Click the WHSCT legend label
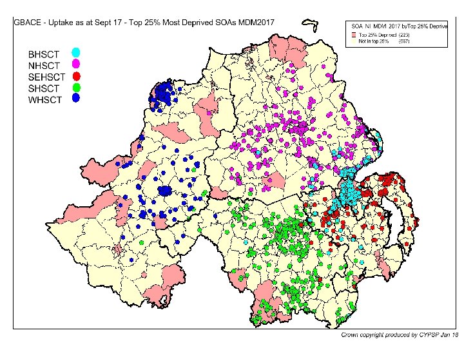This screenshot has width=464, height=348. tap(45, 100)
